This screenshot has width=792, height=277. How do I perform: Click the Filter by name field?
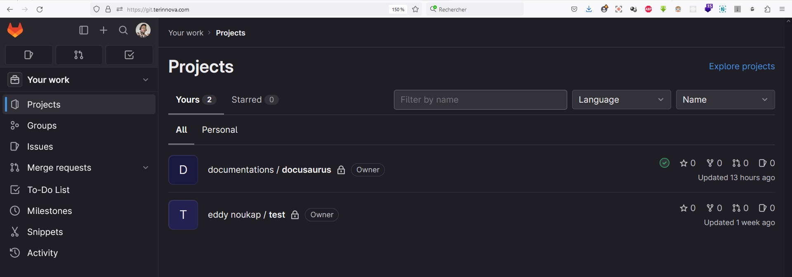480,100
